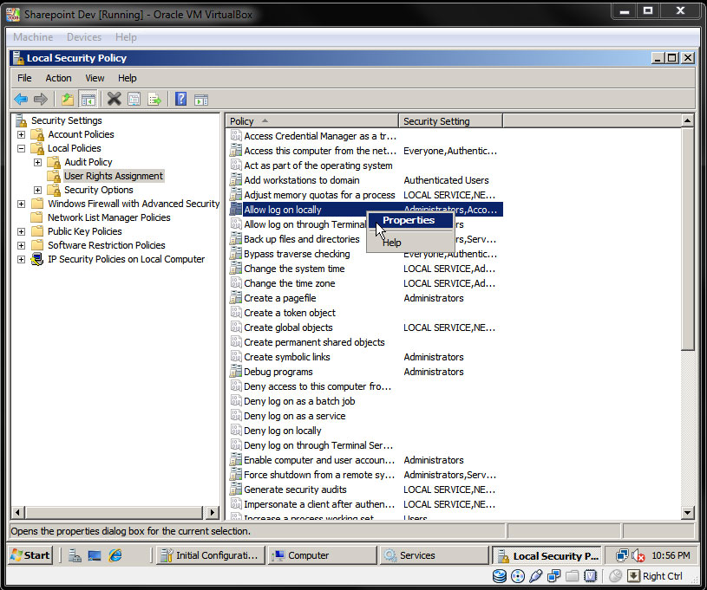Select 'Add workstations to domain' policy
The height and width of the screenshot is (590, 707).
tap(302, 180)
